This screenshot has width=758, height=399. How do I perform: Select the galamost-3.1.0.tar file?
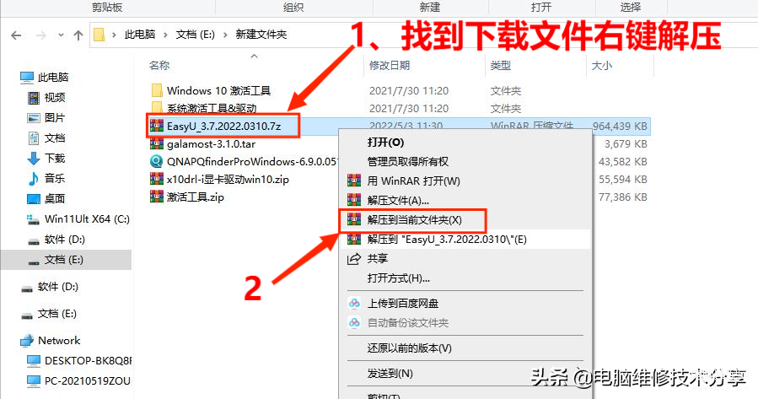(211, 143)
